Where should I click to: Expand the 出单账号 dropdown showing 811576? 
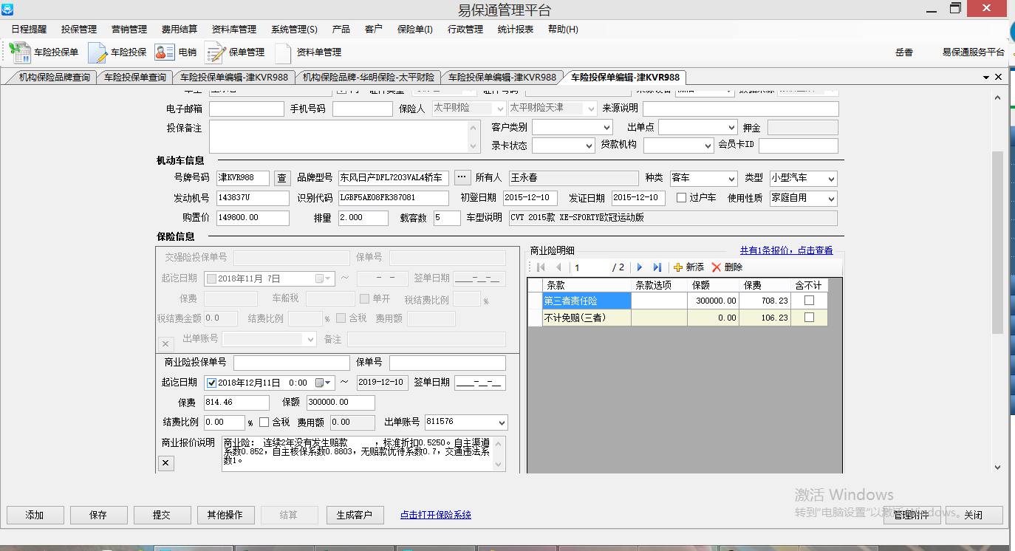(x=502, y=422)
